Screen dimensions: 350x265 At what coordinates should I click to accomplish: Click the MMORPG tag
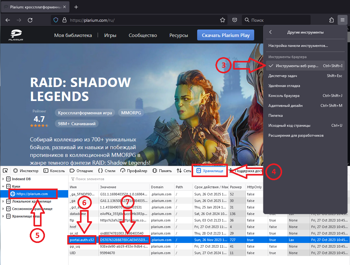tap(131, 113)
